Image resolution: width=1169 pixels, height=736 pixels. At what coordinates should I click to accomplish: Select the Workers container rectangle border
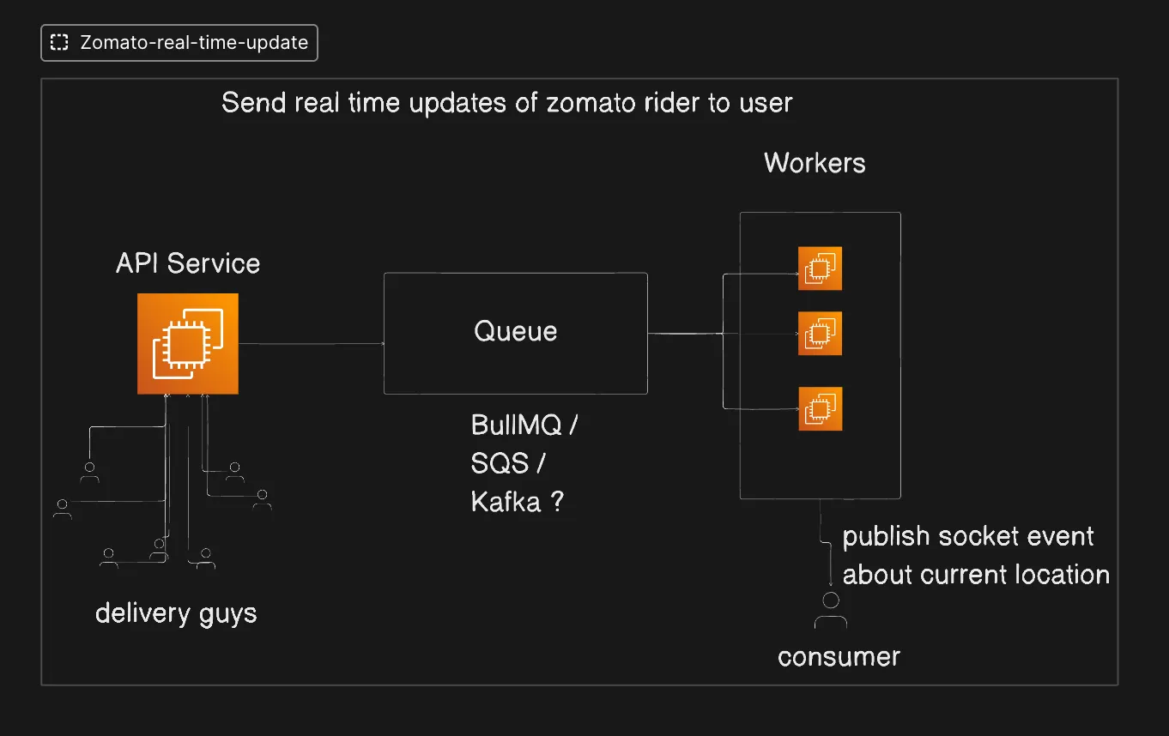tap(900, 360)
